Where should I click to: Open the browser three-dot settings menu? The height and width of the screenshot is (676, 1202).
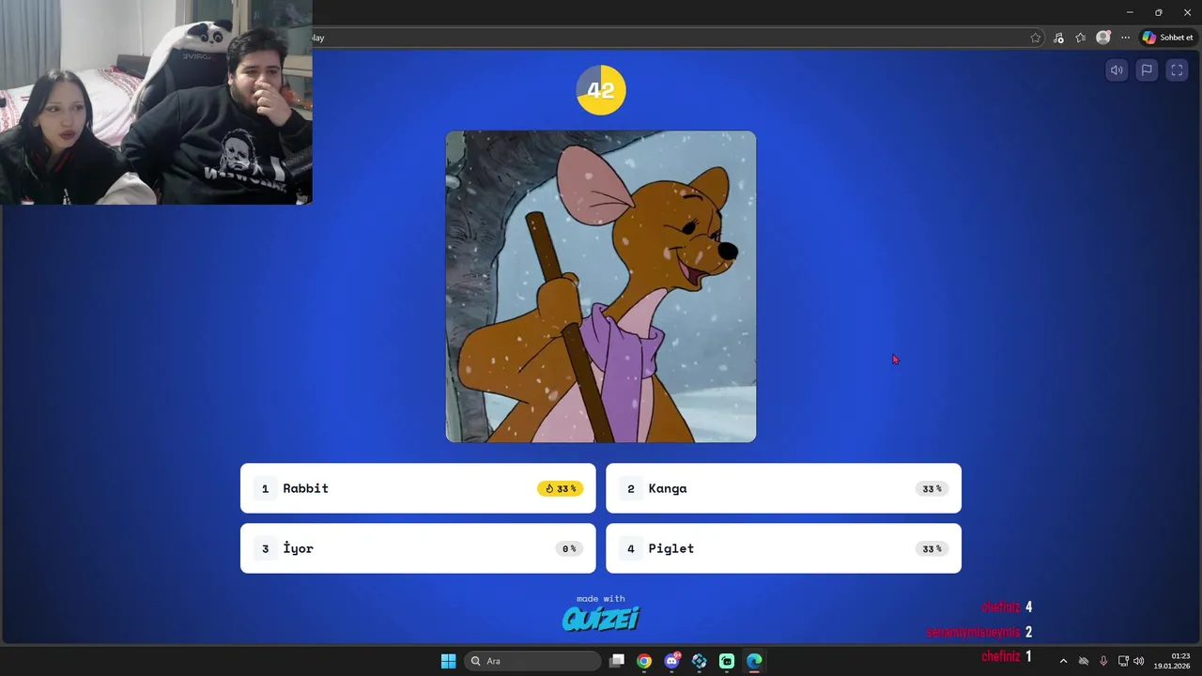point(1125,38)
